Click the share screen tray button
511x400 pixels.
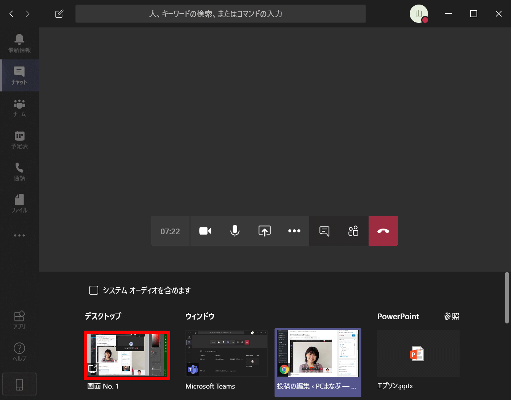(265, 231)
